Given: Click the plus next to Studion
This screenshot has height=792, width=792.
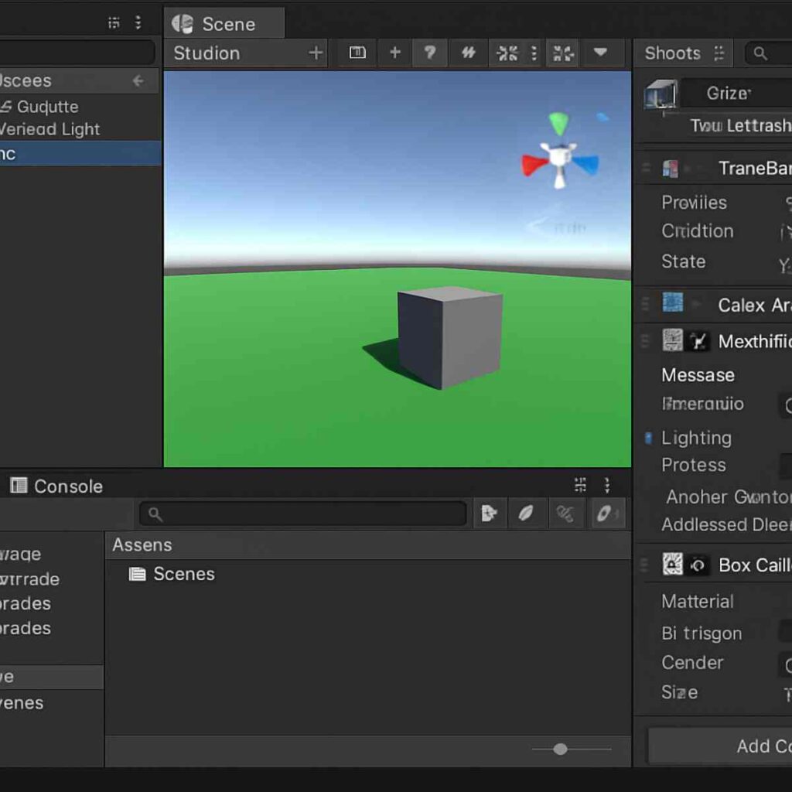Looking at the screenshot, I should (316, 53).
